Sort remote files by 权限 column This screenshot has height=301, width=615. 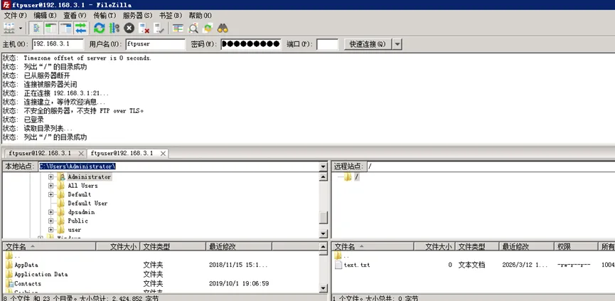point(577,246)
